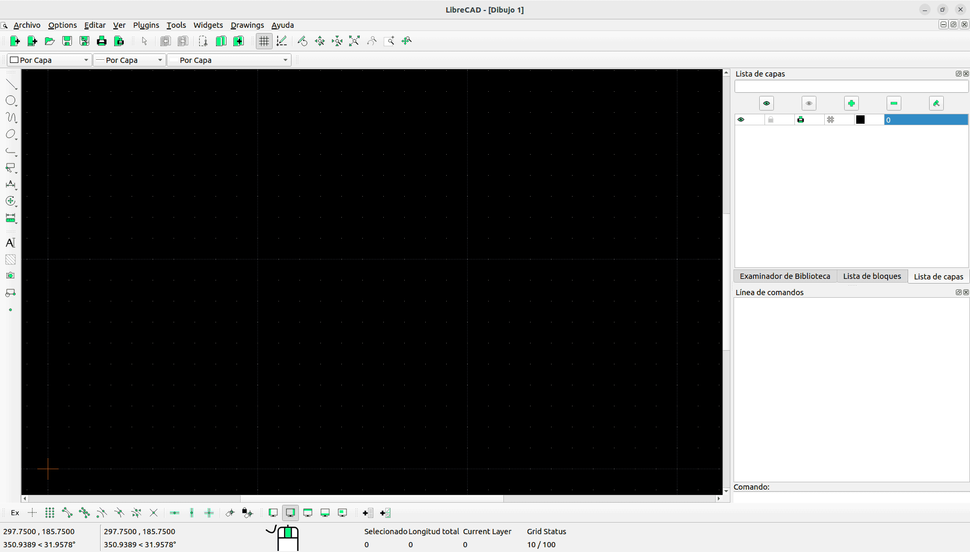The image size is (970, 552).
Task: Select the Line tool
Action: pos(10,83)
